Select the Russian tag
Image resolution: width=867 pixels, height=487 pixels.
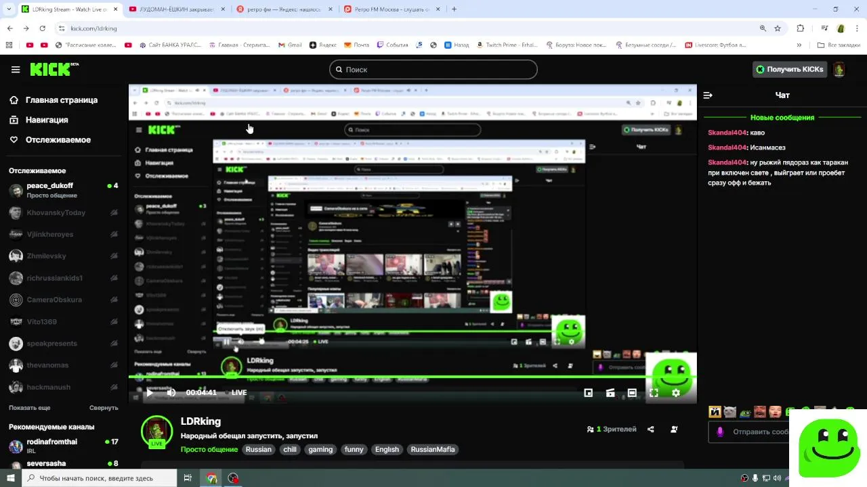259,449
